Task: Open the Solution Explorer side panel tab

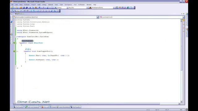Action: click(x=187, y=19)
